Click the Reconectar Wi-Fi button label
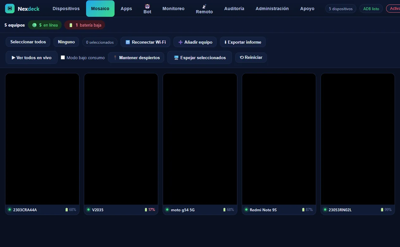 click(149, 42)
